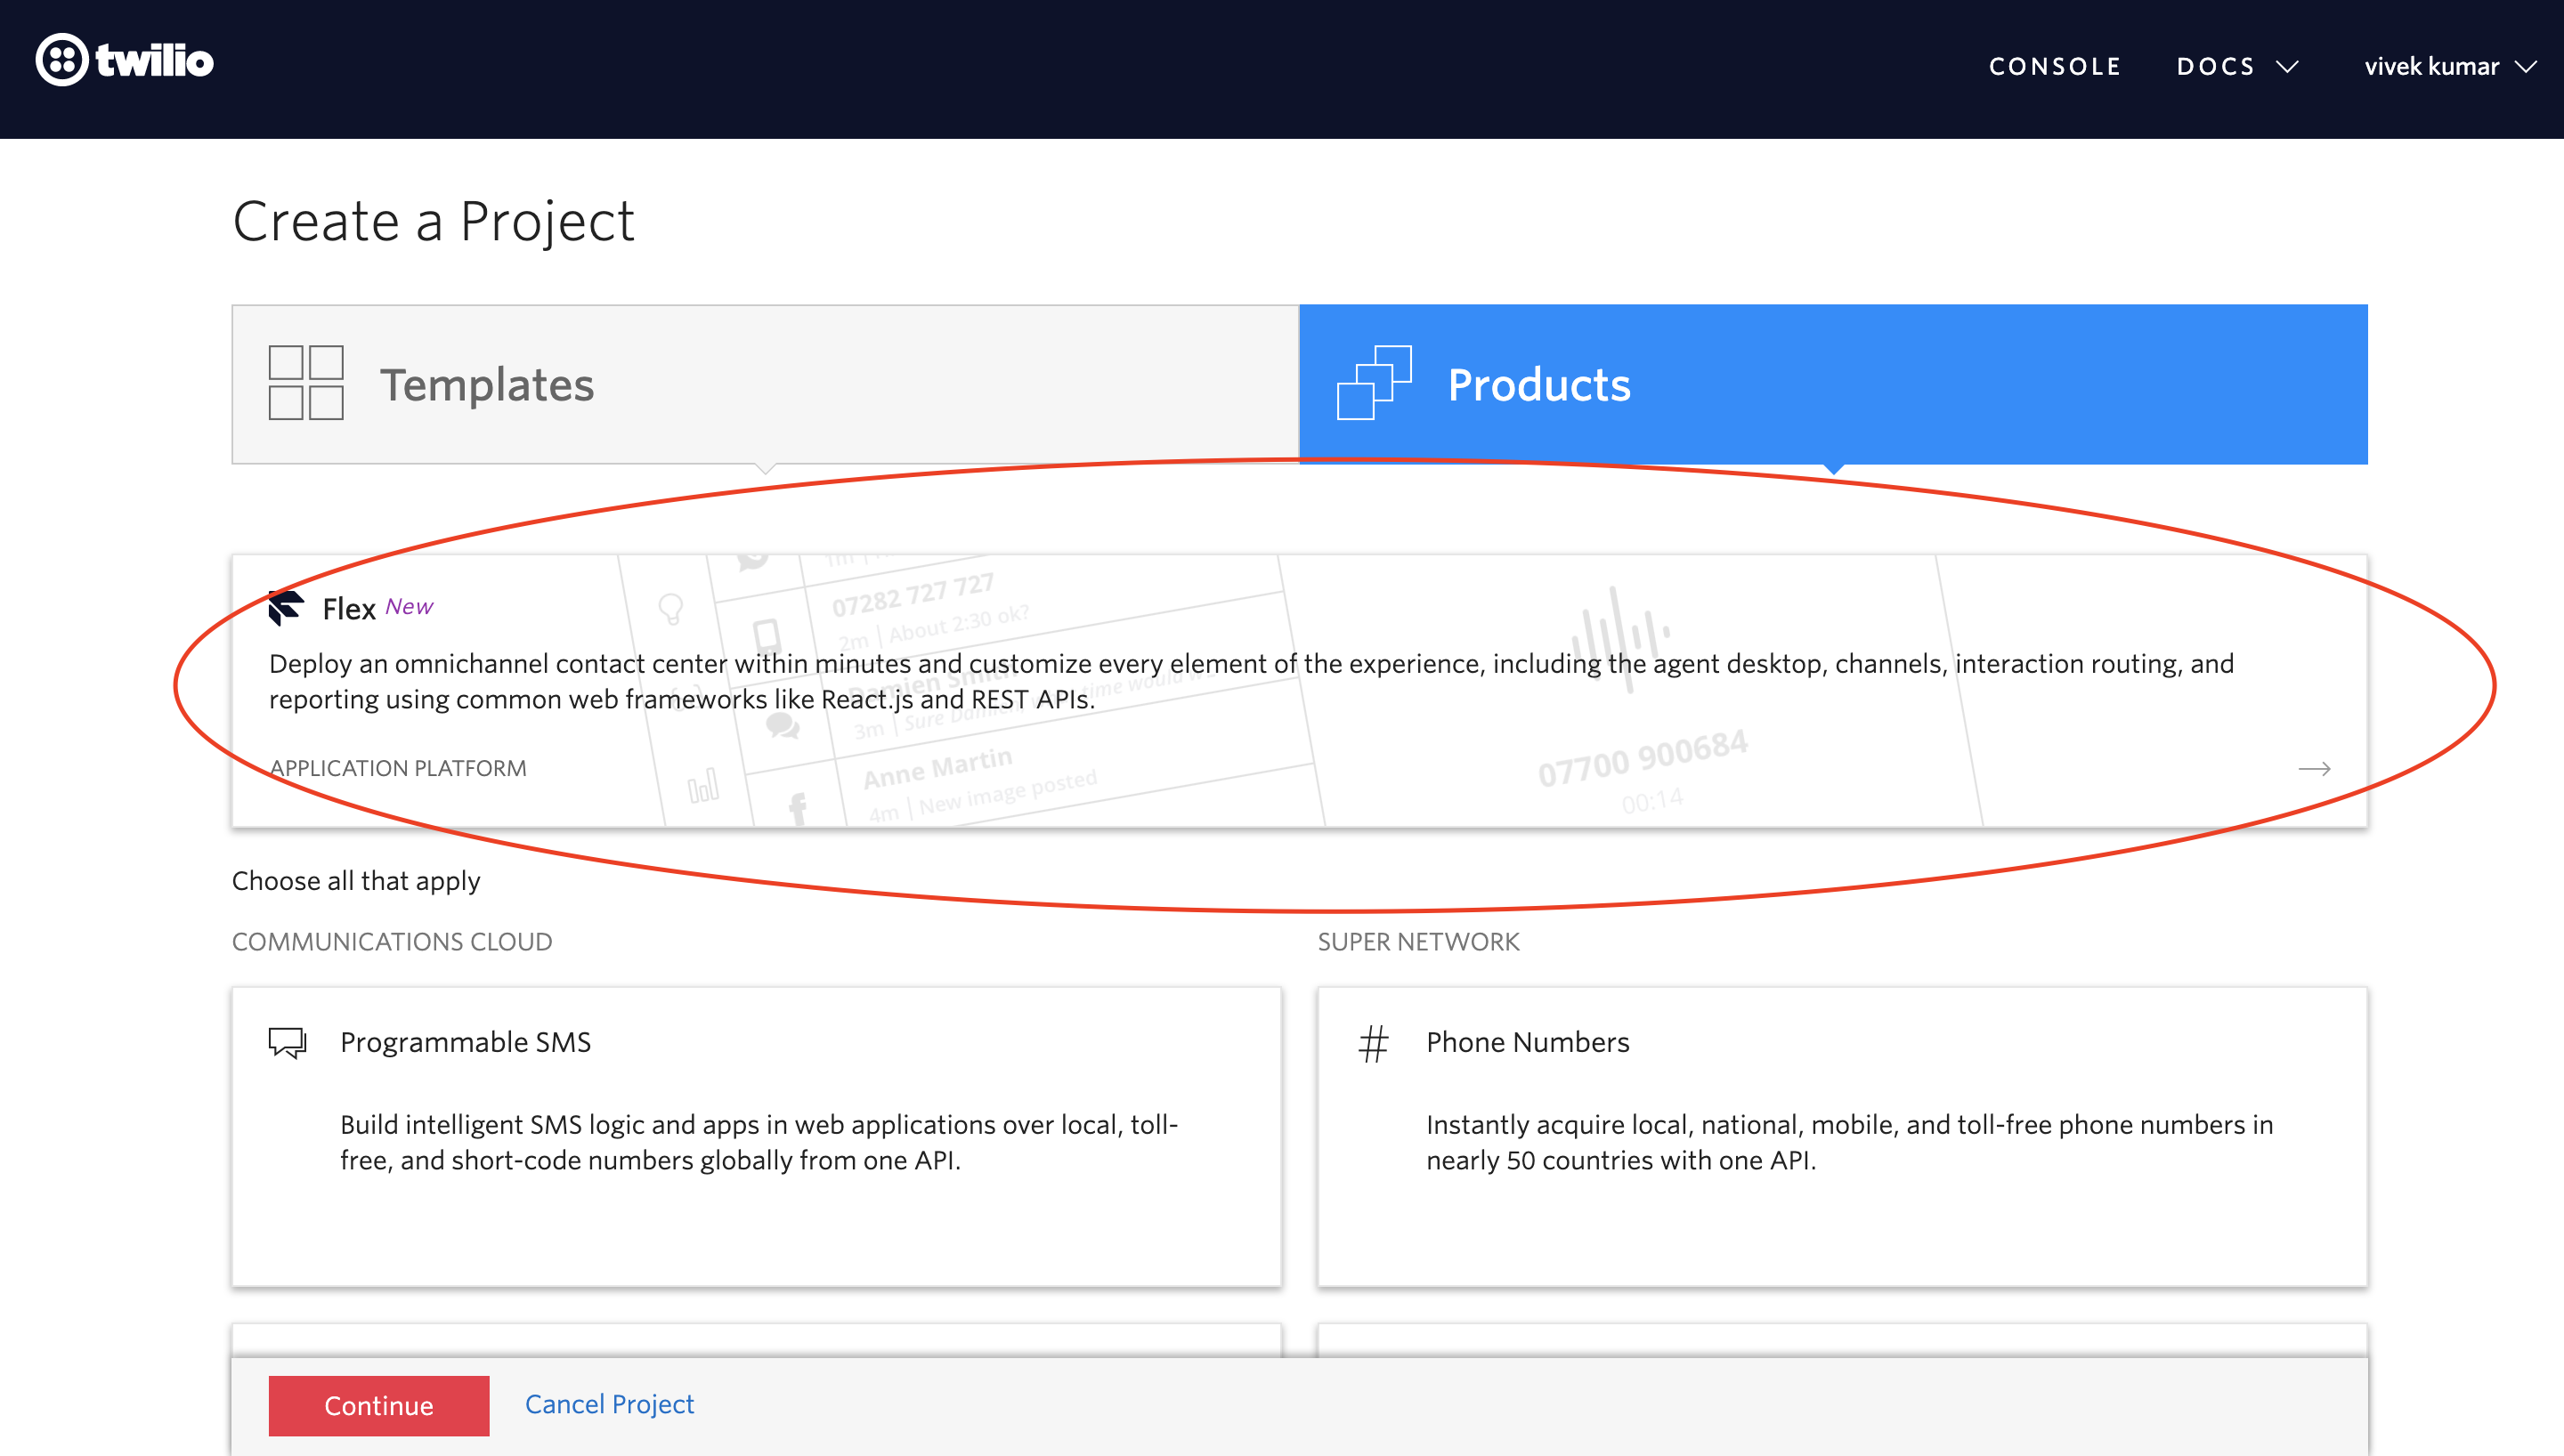
Task: Select the Flex product title
Action: tap(348, 608)
